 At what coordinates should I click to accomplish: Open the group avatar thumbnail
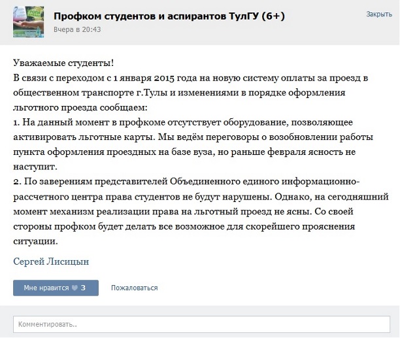[28, 23]
